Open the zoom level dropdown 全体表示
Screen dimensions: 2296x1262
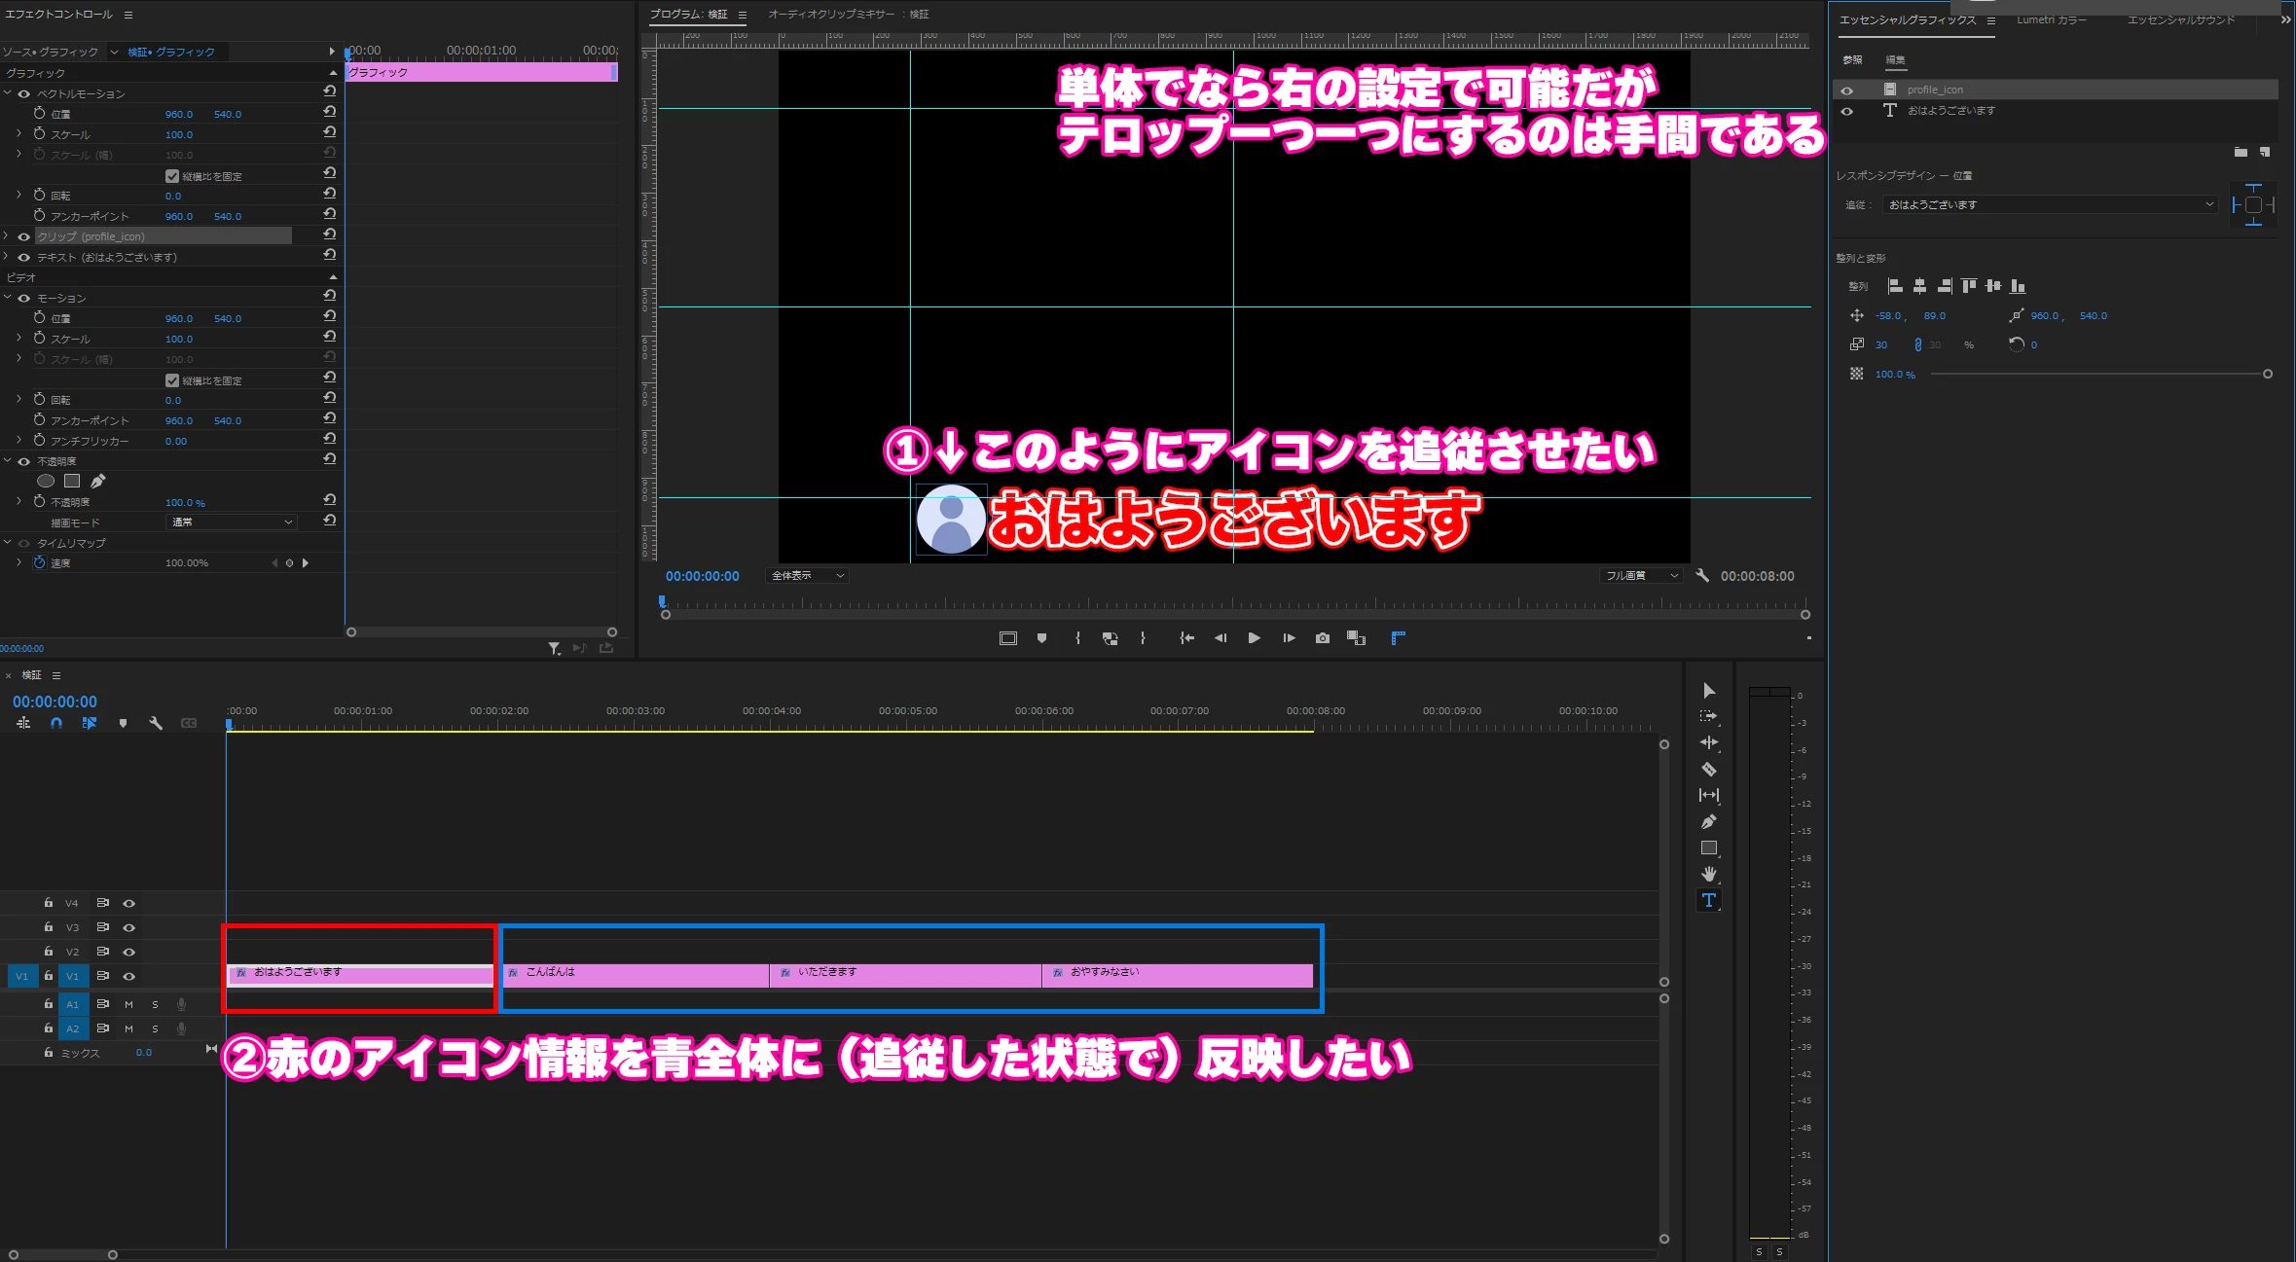pyautogui.click(x=807, y=576)
